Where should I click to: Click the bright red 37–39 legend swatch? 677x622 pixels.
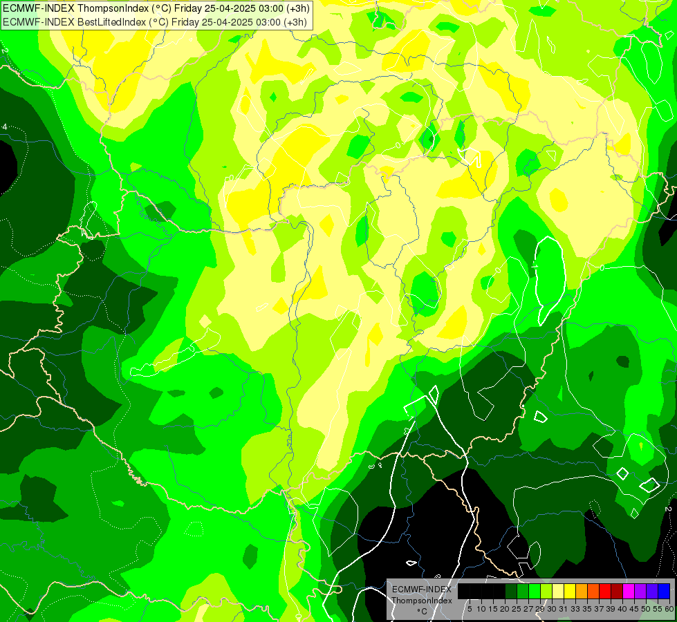tap(605, 592)
